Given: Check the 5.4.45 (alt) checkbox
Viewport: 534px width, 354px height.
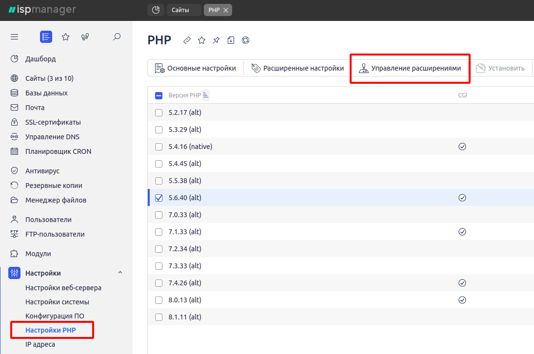Looking at the screenshot, I should coord(158,164).
